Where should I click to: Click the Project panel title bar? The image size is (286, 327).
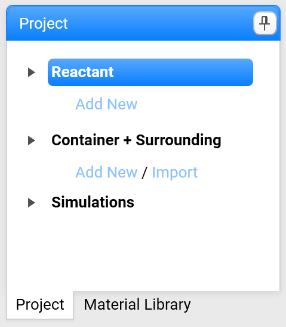(x=129, y=23)
